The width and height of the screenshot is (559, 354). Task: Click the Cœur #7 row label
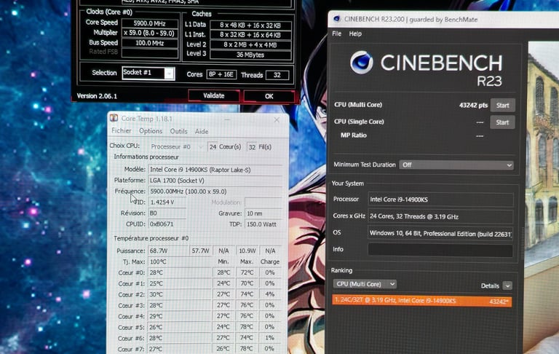click(130, 349)
